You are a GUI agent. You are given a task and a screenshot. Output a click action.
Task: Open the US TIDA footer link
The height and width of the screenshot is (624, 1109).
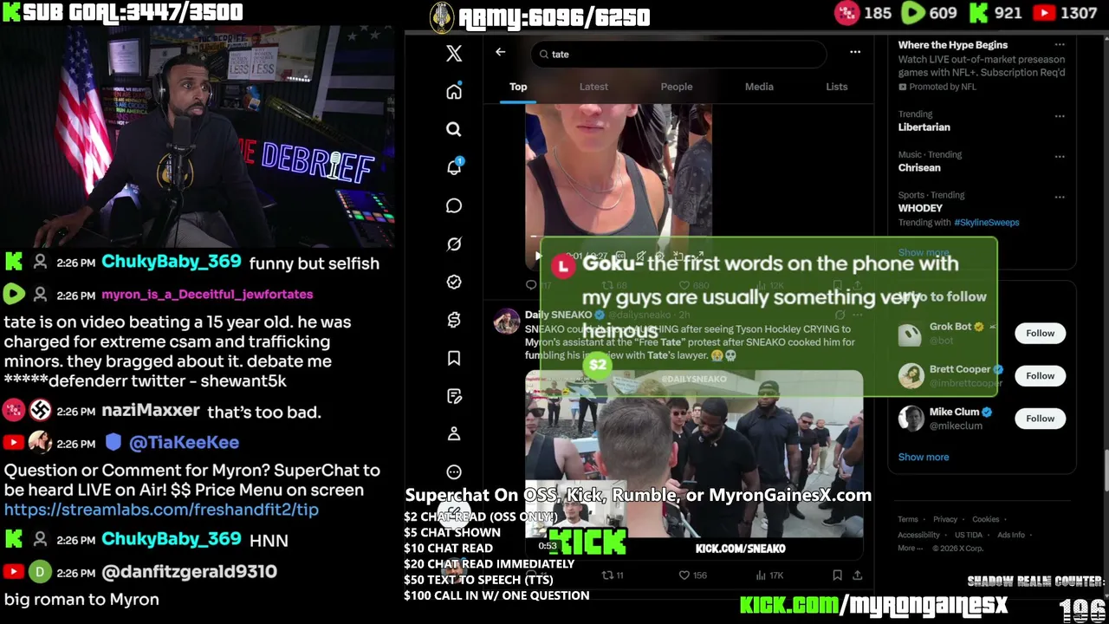[x=969, y=535]
